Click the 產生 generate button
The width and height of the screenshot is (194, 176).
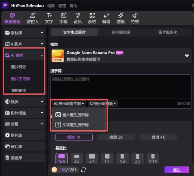tap(177, 170)
